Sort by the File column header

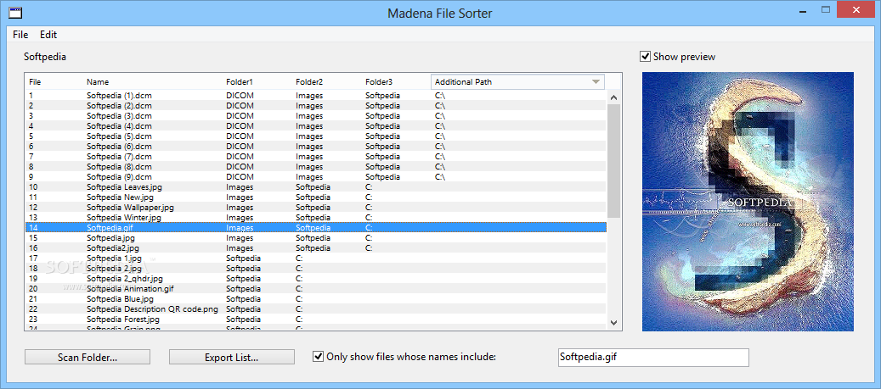tap(35, 82)
